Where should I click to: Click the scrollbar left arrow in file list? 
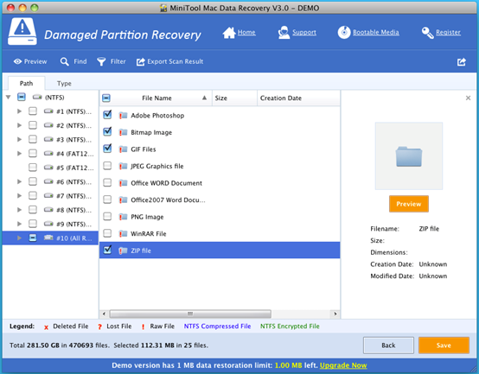tap(104, 314)
